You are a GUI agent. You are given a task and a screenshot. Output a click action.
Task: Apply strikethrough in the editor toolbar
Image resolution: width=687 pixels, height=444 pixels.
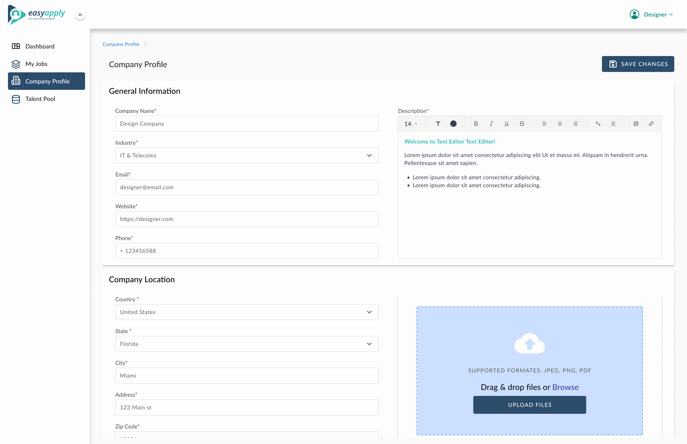click(x=522, y=124)
